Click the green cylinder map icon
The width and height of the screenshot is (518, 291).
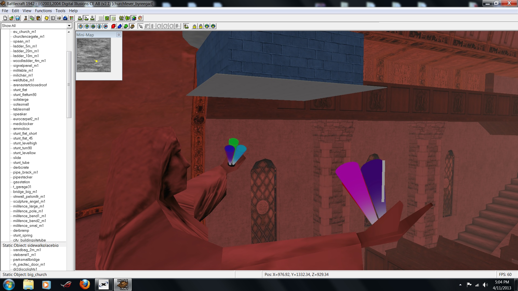pos(128,18)
